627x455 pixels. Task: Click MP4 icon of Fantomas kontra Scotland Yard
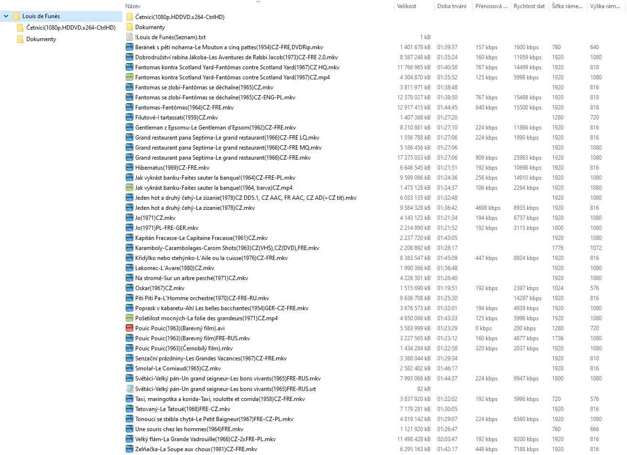[x=129, y=77]
